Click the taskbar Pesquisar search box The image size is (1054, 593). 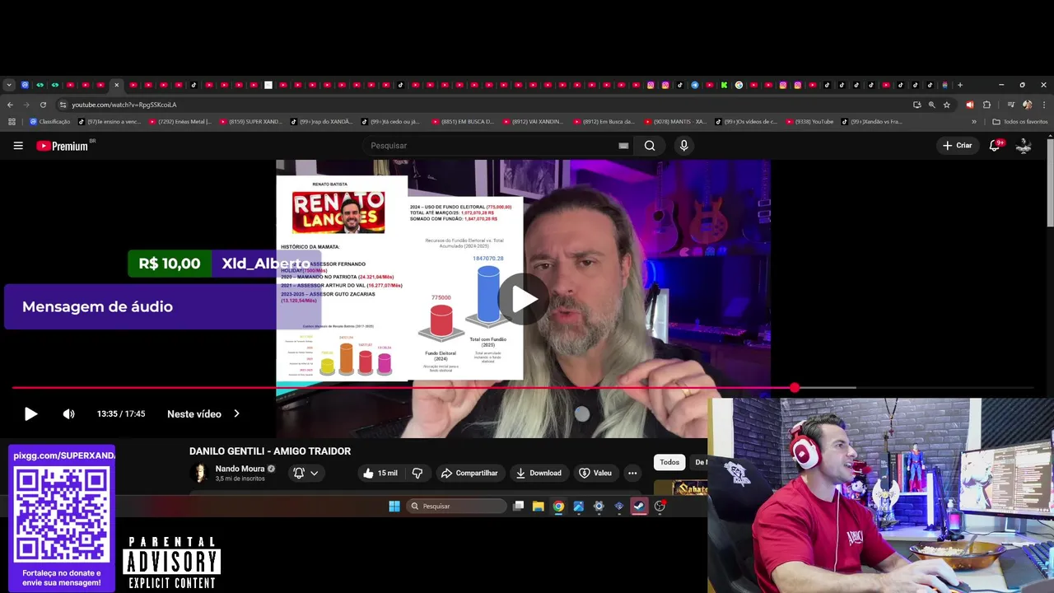(457, 507)
